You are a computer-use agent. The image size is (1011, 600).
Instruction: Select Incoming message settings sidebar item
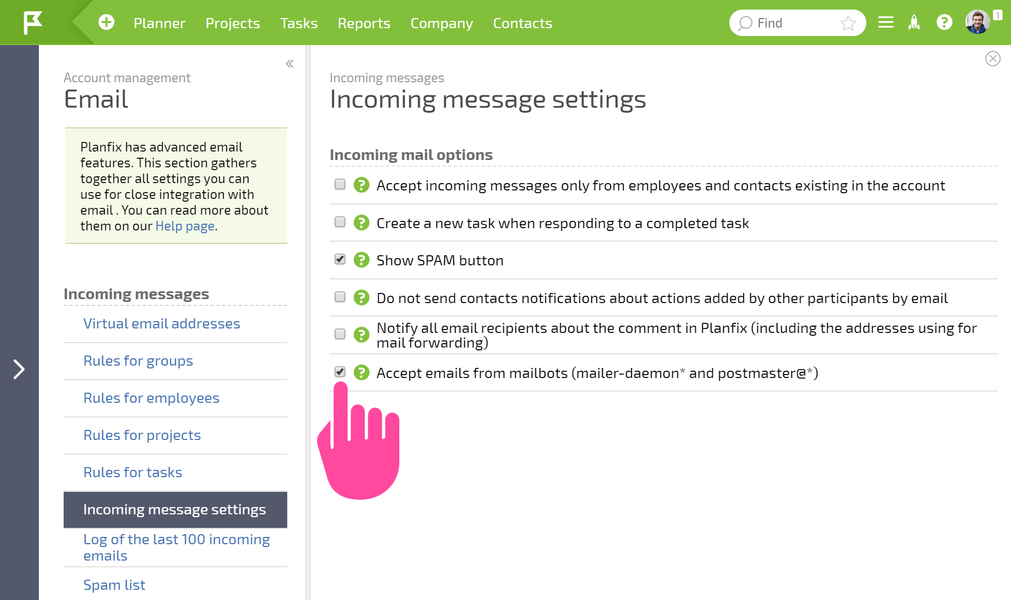pos(175,509)
